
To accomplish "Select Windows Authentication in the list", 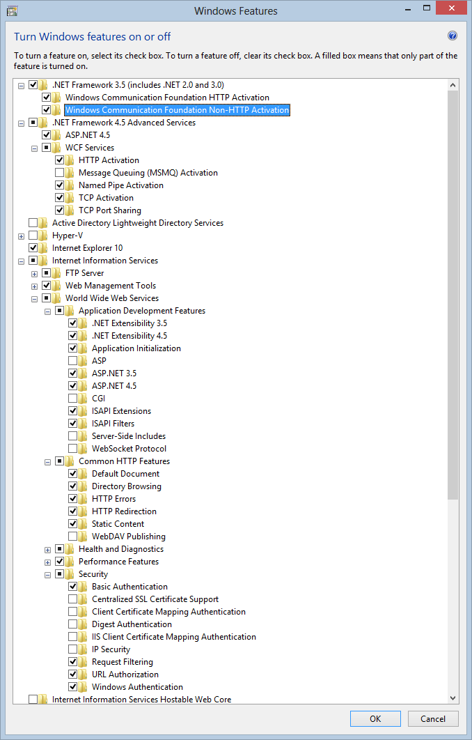I will coord(137,687).
